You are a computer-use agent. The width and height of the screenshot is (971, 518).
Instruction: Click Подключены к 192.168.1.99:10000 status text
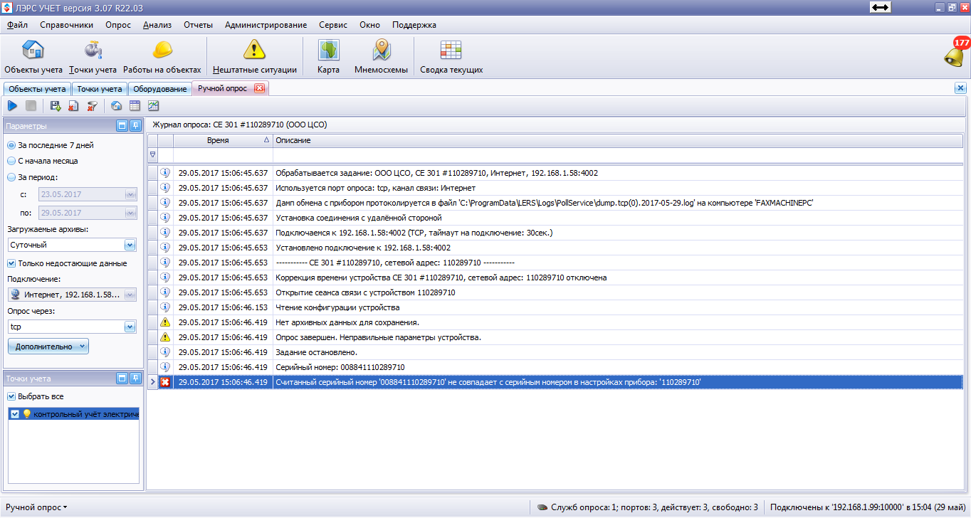point(868,507)
